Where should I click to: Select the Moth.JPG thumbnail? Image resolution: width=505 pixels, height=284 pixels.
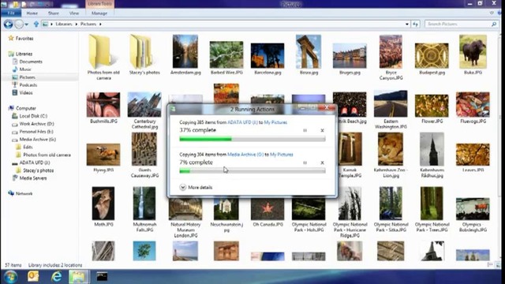click(x=103, y=204)
